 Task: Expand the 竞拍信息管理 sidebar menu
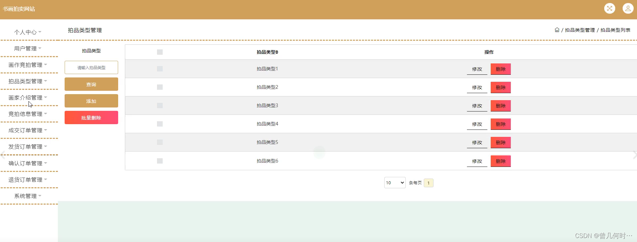[28, 114]
